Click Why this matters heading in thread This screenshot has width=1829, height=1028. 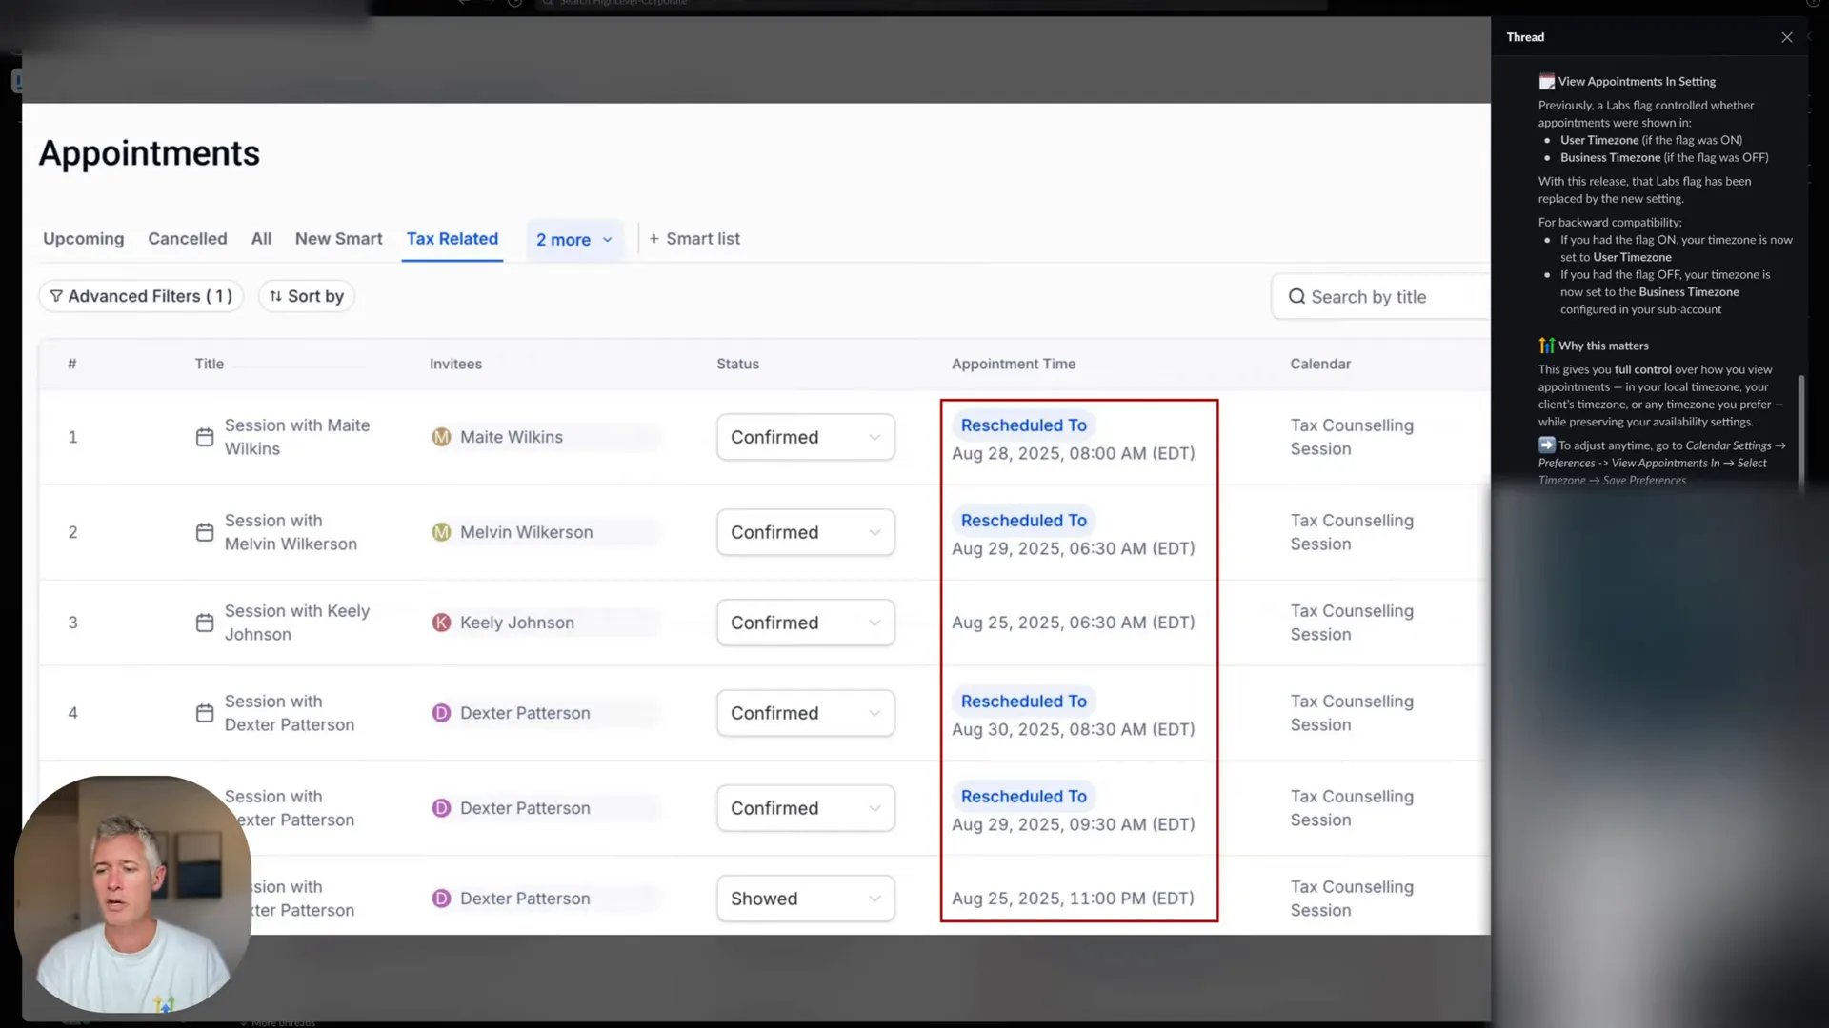point(1603,346)
